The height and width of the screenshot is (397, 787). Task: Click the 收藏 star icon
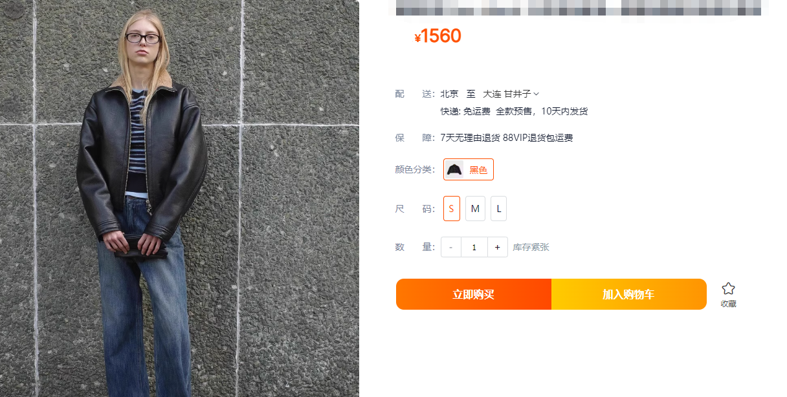coord(728,289)
